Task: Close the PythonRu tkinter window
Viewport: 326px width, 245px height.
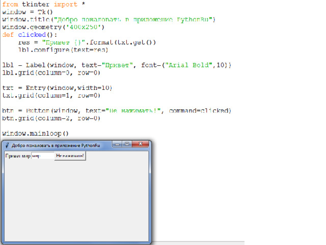Action: 141,144
